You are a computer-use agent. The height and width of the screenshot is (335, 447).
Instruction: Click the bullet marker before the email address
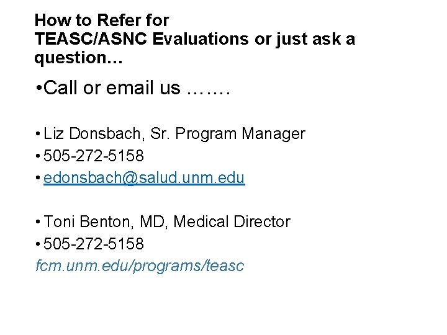(x=38, y=178)
